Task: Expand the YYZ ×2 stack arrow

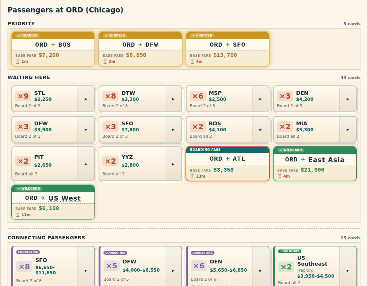Action: (x=173, y=164)
